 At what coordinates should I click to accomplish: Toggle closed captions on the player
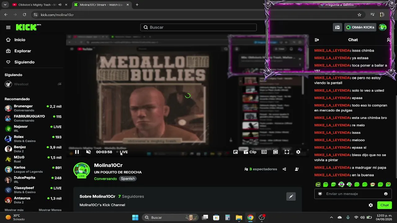(264, 152)
